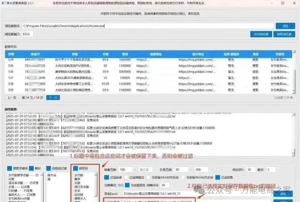
Task: Sort table by 价格 column header
Action: pos(106,54)
